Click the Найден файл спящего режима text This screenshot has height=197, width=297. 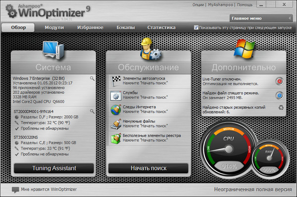[x=231, y=93]
